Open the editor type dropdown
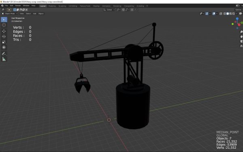The height and width of the screenshot is (152, 243). tap(3, 10)
